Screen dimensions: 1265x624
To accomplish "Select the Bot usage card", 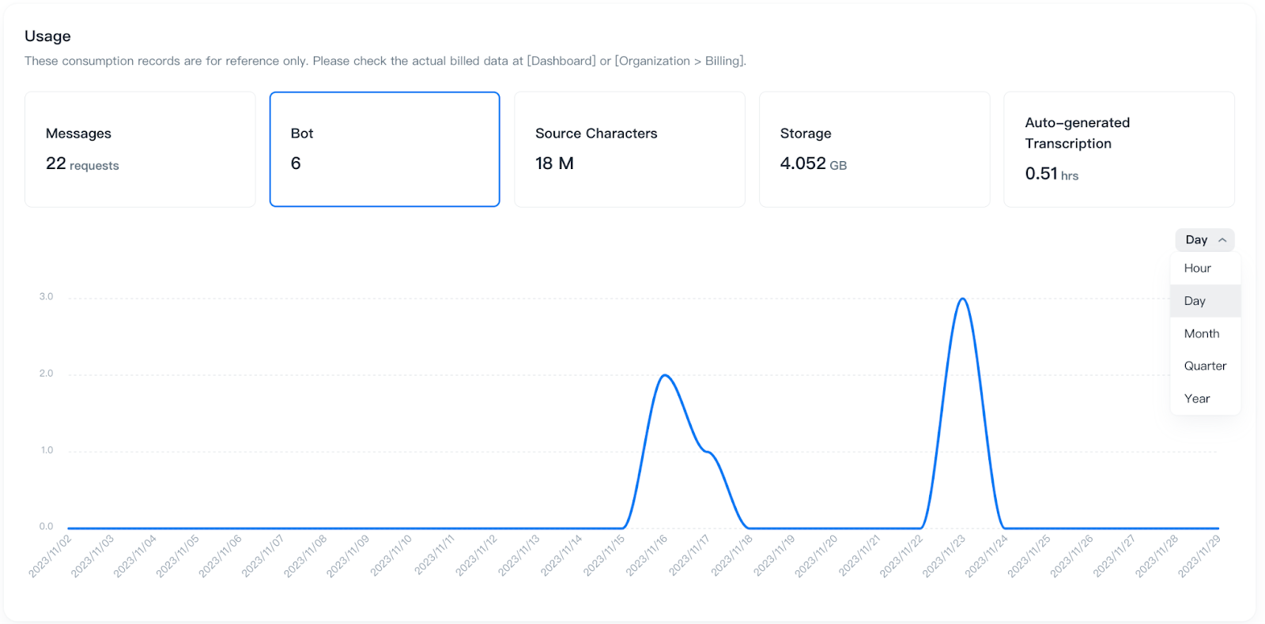I will click(384, 149).
